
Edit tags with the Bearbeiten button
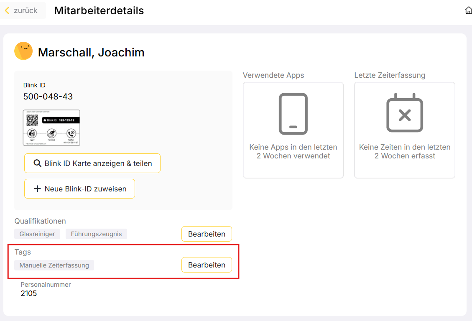[207, 265]
